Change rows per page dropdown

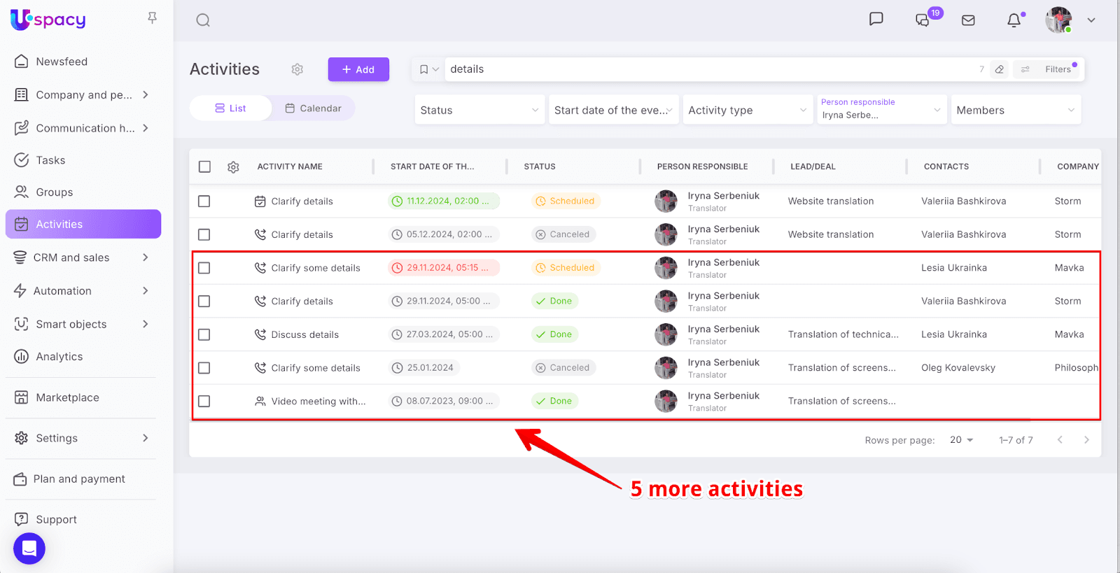[x=961, y=440]
